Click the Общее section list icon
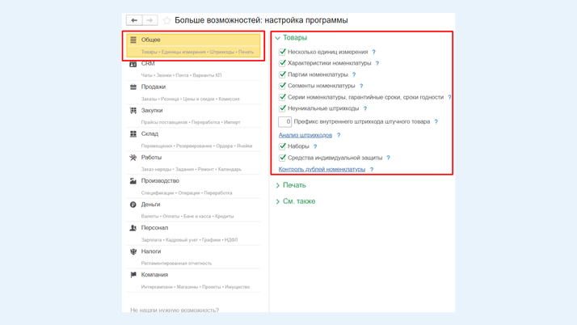Screen dimensions: 577x325 coord(133,40)
